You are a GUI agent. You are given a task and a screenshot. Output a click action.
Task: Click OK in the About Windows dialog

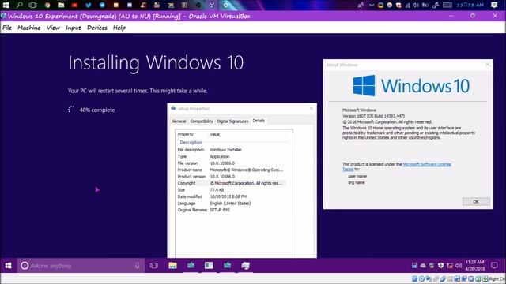point(476,202)
